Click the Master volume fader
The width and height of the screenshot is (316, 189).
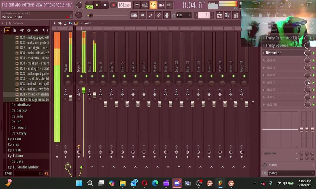(70, 97)
